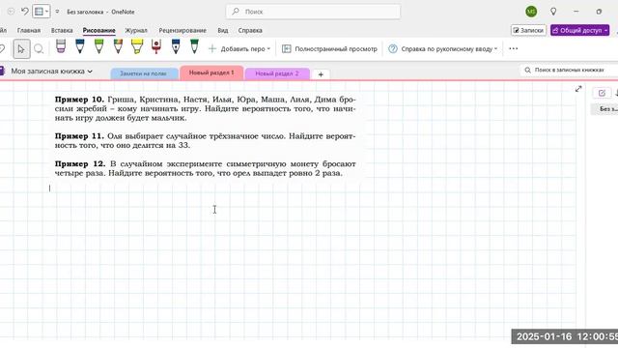Click the Пример 11 problem text
This screenshot has height=348, width=618.
pos(205,140)
